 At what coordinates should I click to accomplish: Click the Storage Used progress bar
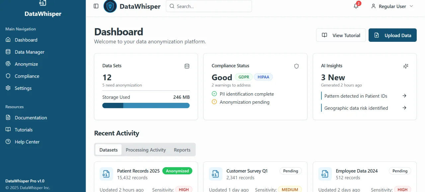click(x=146, y=105)
